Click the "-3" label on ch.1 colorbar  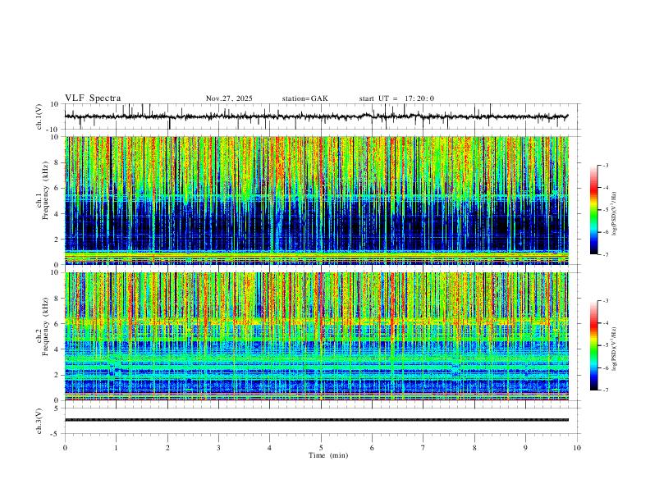pos(605,165)
